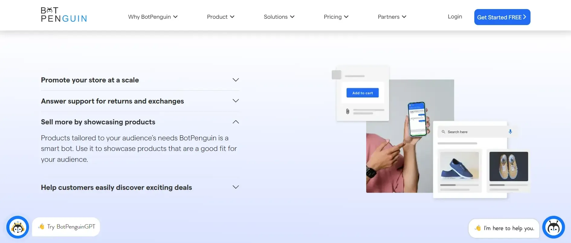The image size is (571, 243).
Task: Click the magnifier icon beside Search here
Action: click(x=444, y=132)
